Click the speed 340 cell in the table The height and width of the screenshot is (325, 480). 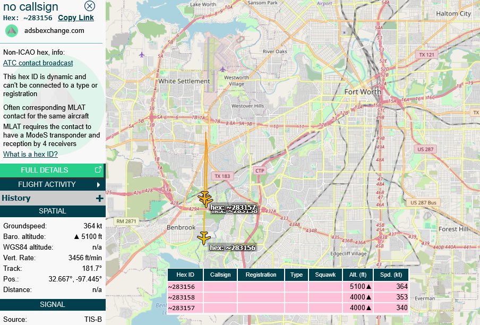391,308
